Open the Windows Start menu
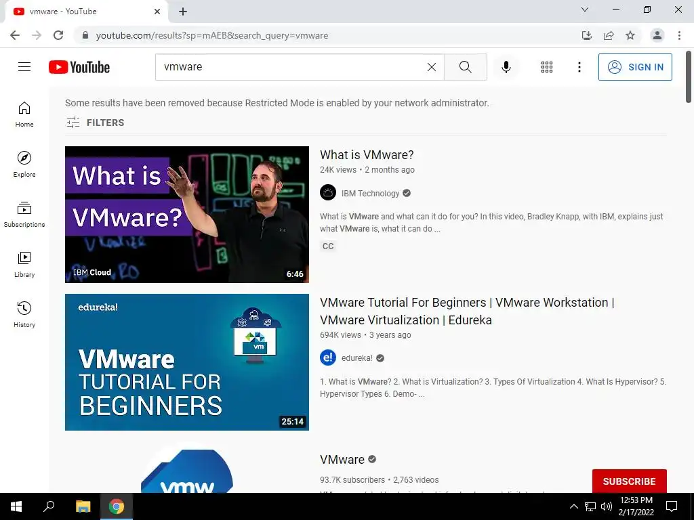This screenshot has height=520, width=694. point(16,506)
